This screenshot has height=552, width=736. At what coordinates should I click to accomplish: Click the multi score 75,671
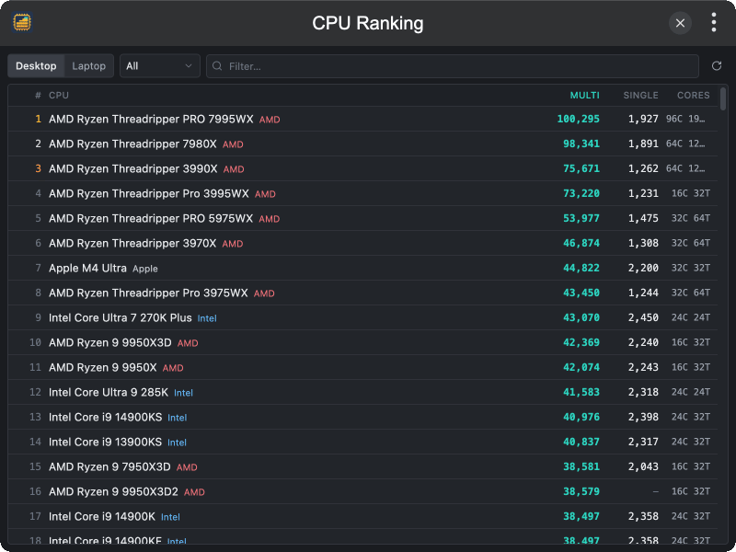pos(581,168)
